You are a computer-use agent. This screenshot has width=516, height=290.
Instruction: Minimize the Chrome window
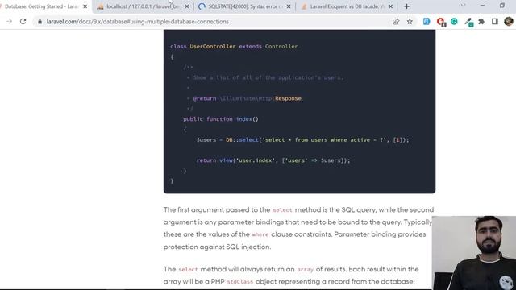point(482,6)
